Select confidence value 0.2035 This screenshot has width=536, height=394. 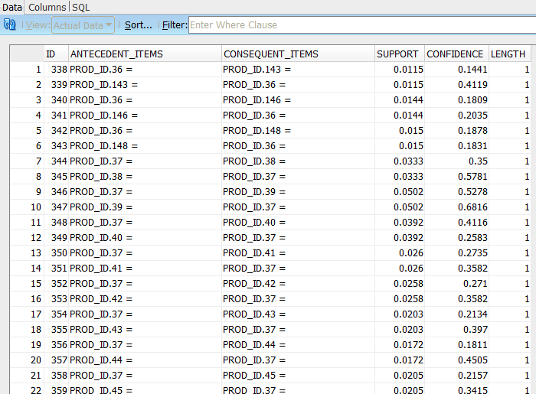point(456,116)
